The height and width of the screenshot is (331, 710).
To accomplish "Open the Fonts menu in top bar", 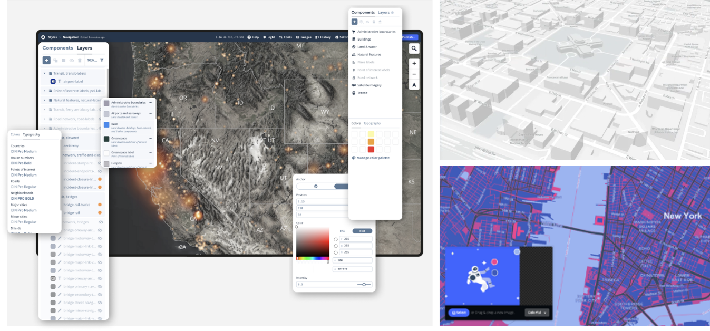I will (285, 37).
